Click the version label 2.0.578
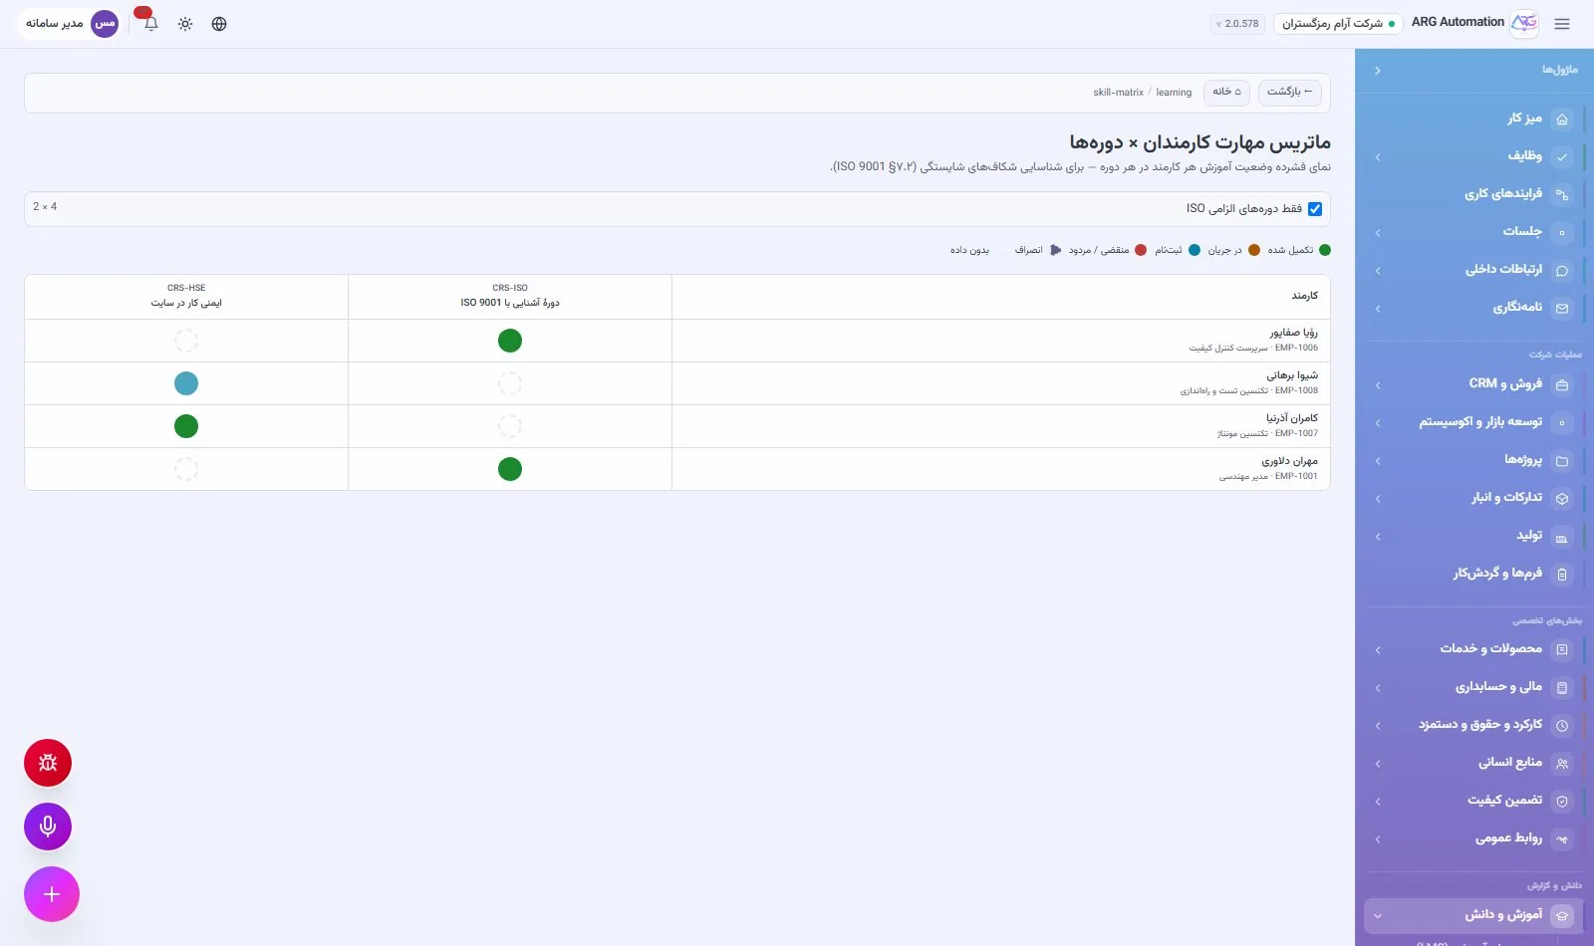Screen dimensions: 1594x946 coord(1237,24)
